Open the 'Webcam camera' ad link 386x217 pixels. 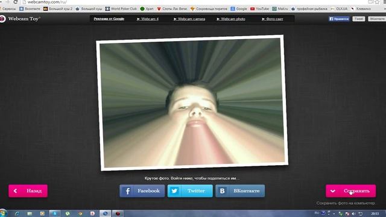(189, 19)
